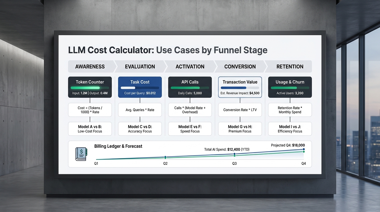Click the Usage & Churn progress bar
Screen dimensions: 380x212
click(290, 88)
